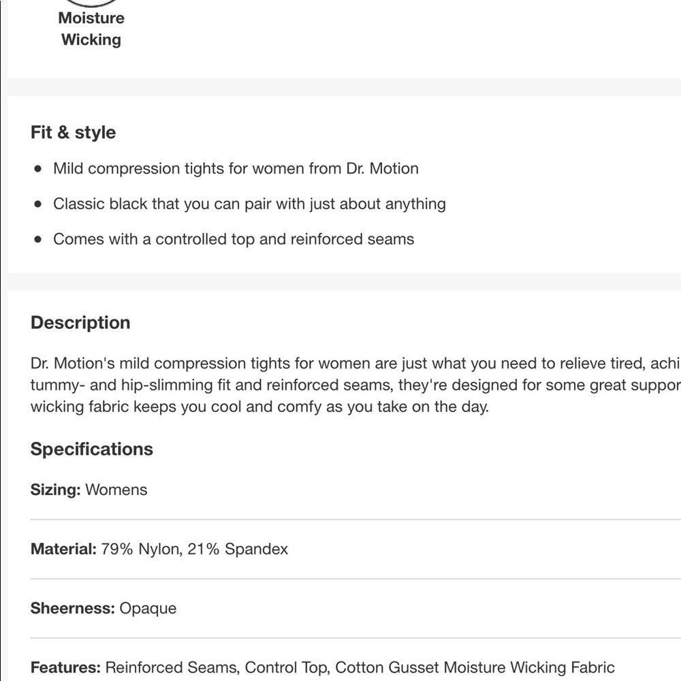Click the word Spandex in Material row
Image resolution: width=681 pixels, height=681 pixels.
coord(256,549)
